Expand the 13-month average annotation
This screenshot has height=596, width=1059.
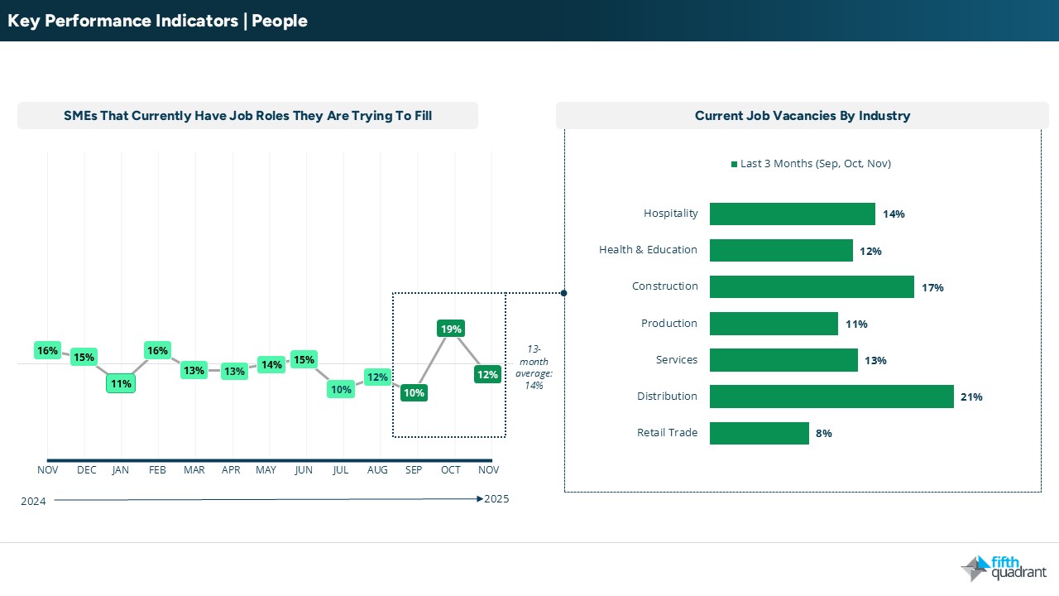[534, 367]
